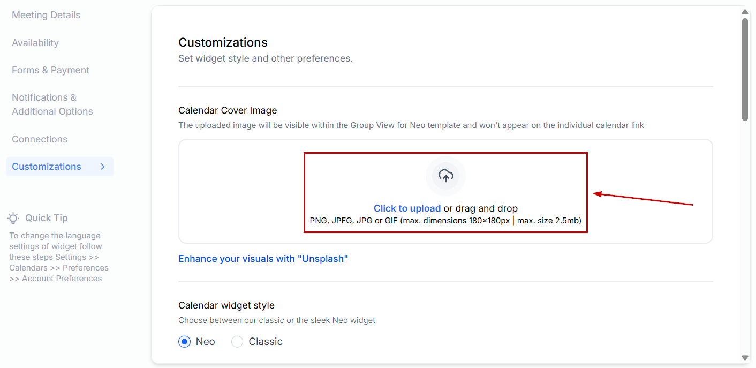Viewport: 756px width, 368px height.
Task: Click the scrollbar down arrow
Action: click(x=745, y=357)
